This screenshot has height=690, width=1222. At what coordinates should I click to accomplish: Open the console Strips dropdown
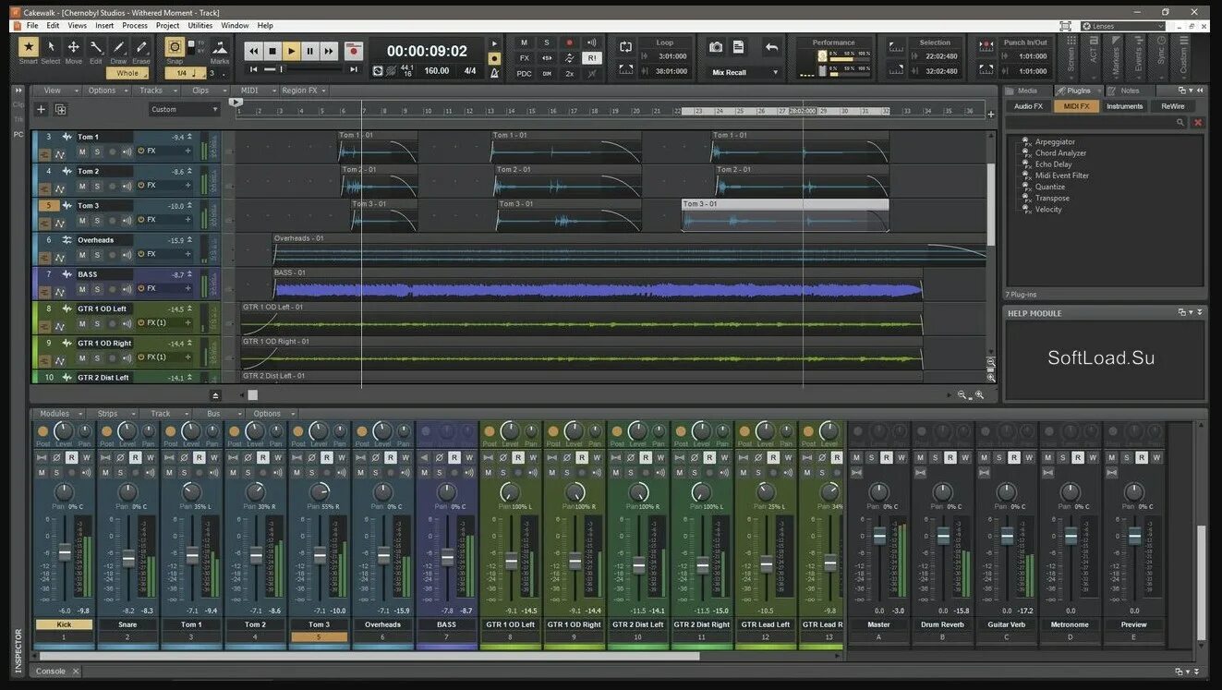tap(115, 414)
